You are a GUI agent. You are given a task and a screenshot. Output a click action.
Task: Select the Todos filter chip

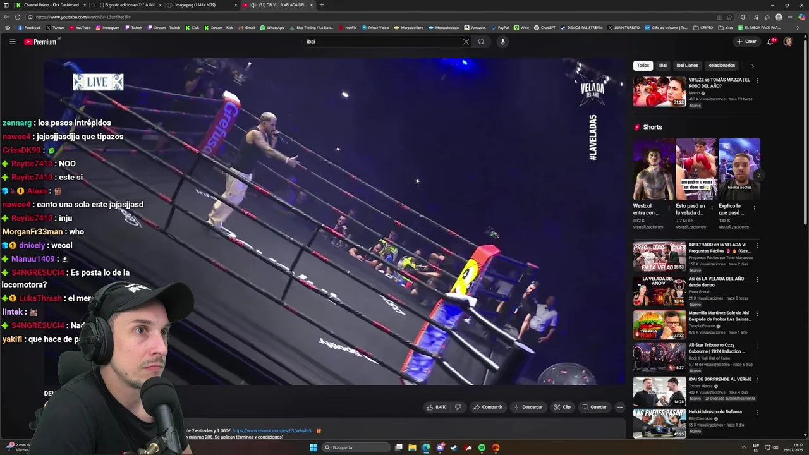[643, 66]
